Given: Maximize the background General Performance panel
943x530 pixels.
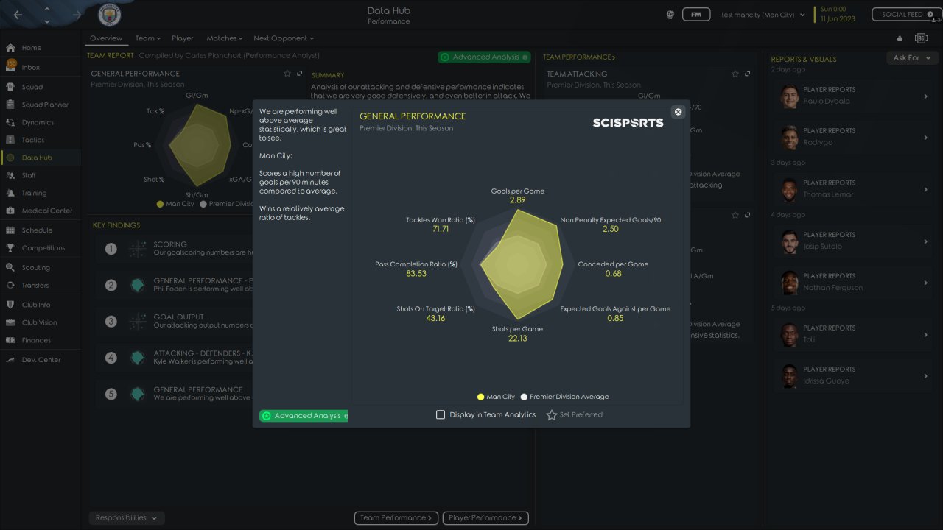Looking at the screenshot, I should pos(299,74).
